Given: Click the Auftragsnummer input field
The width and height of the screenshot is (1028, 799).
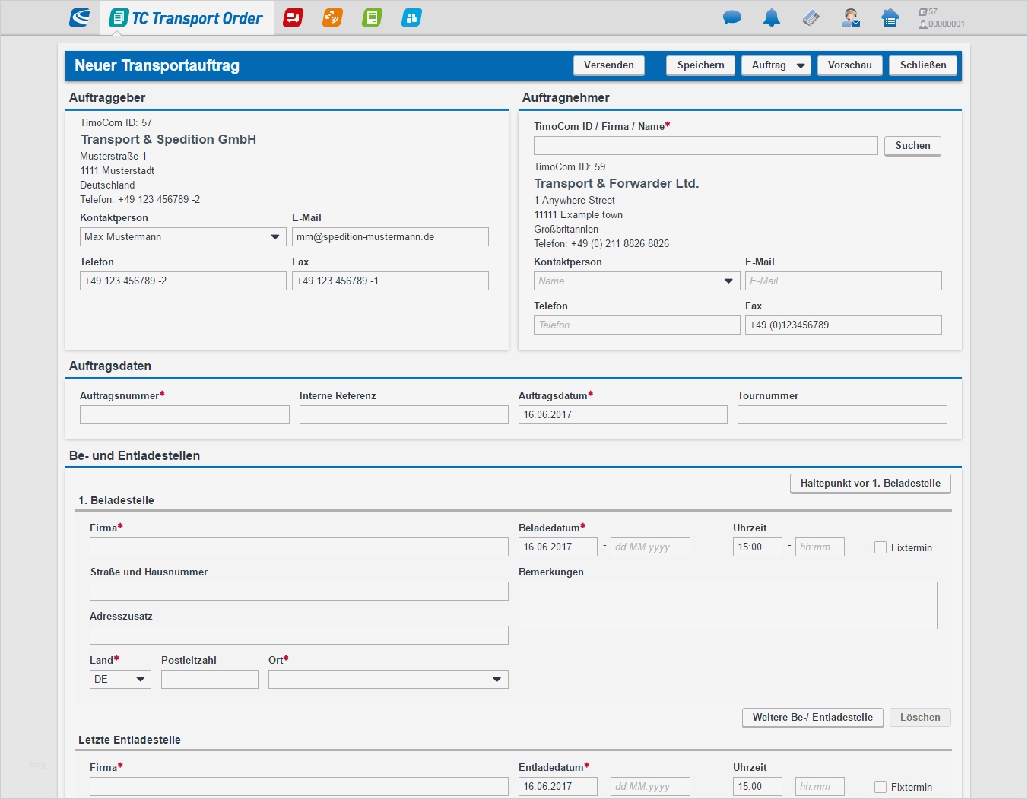Looking at the screenshot, I should pyautogui.click(x=184, y=415).
